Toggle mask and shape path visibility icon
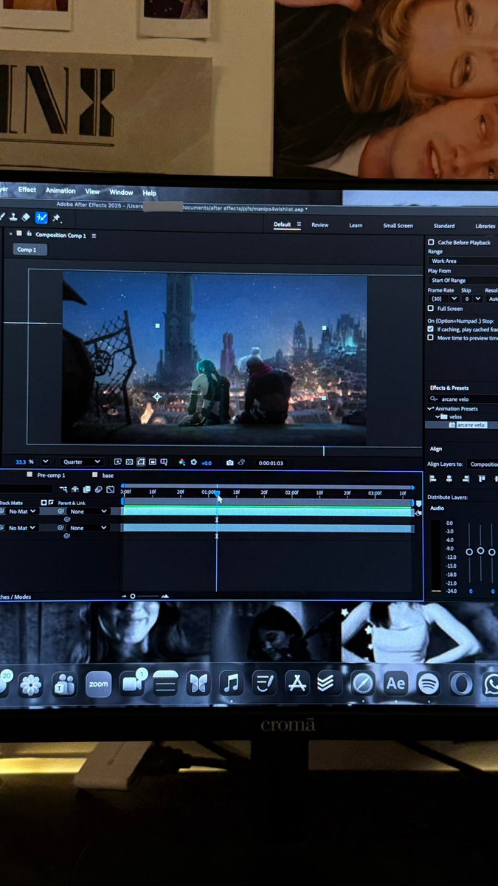 [x=140, y=461]
